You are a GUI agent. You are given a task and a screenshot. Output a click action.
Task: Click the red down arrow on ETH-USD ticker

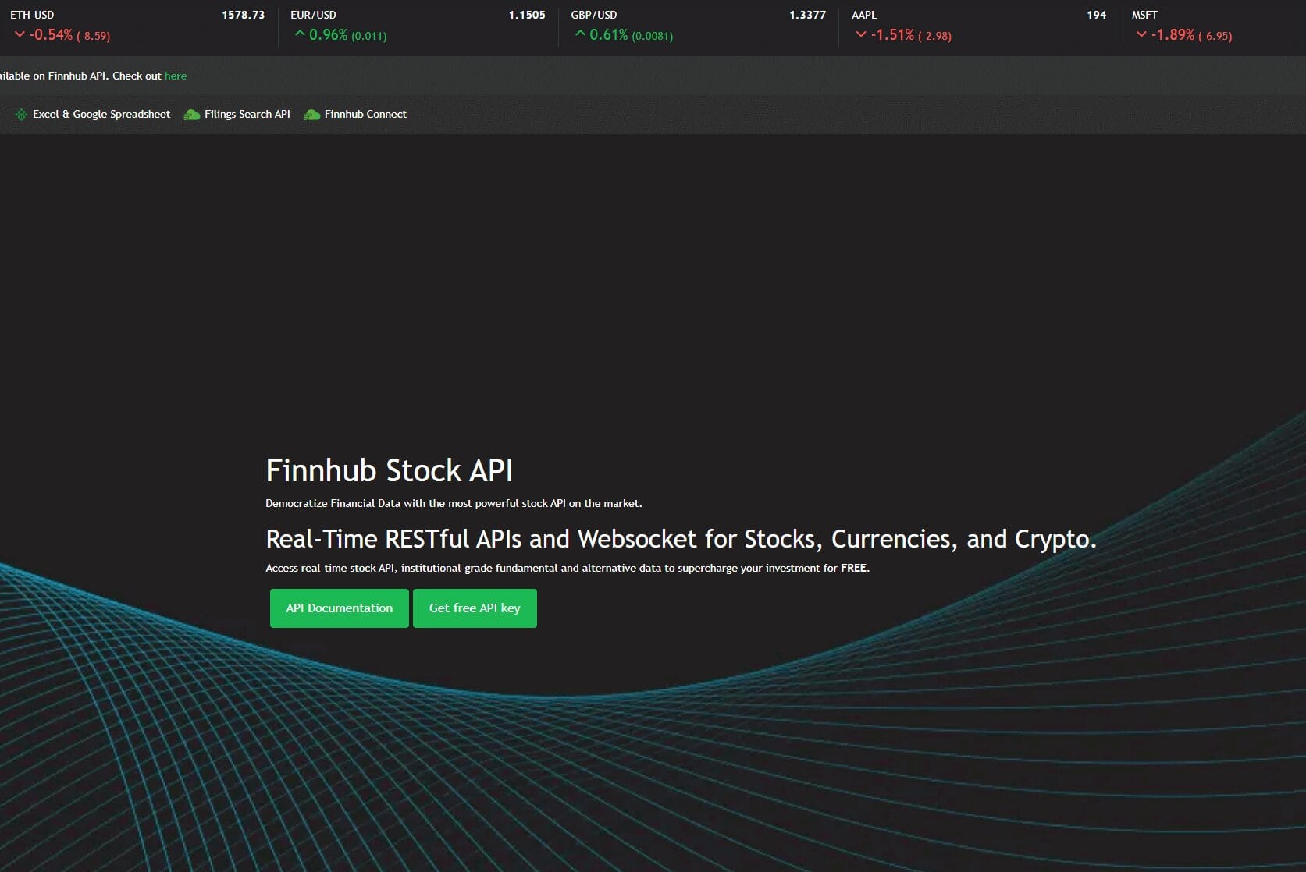[x=19, y=35]
